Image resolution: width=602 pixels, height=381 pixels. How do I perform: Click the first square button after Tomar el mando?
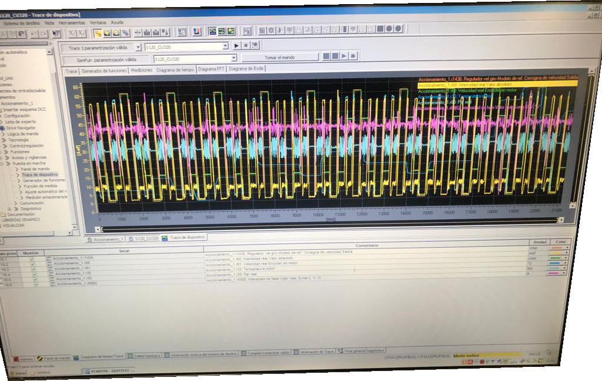[326, 56]
